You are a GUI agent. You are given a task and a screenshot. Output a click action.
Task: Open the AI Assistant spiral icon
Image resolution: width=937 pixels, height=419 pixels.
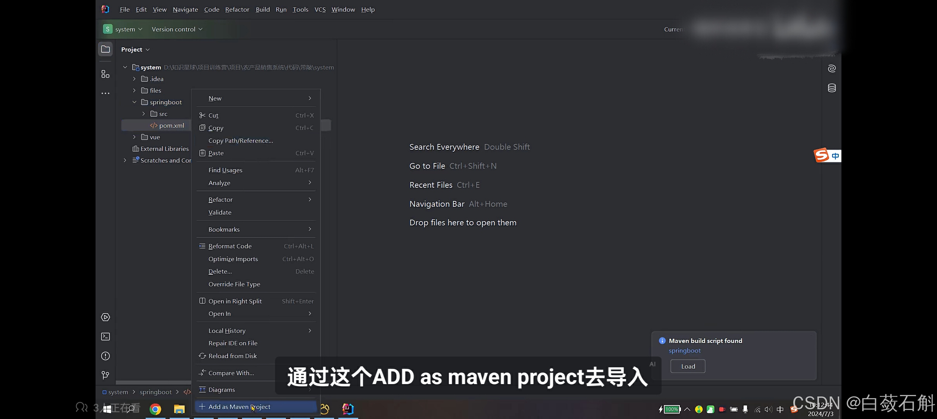click(832, 69)
